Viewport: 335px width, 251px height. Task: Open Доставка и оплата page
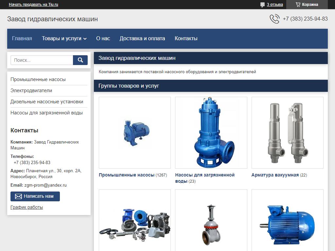142,39
